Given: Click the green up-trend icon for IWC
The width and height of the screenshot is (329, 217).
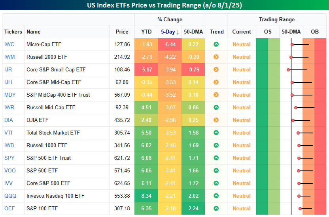Looking at the screenshot, I should 216,44.
